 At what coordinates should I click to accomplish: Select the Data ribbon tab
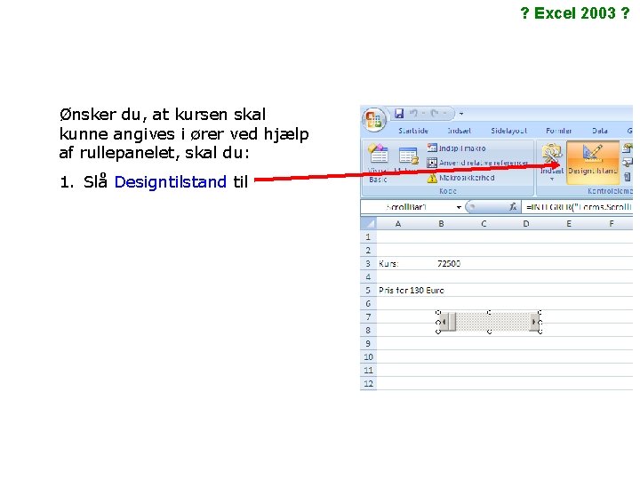[x=600, y=131]
